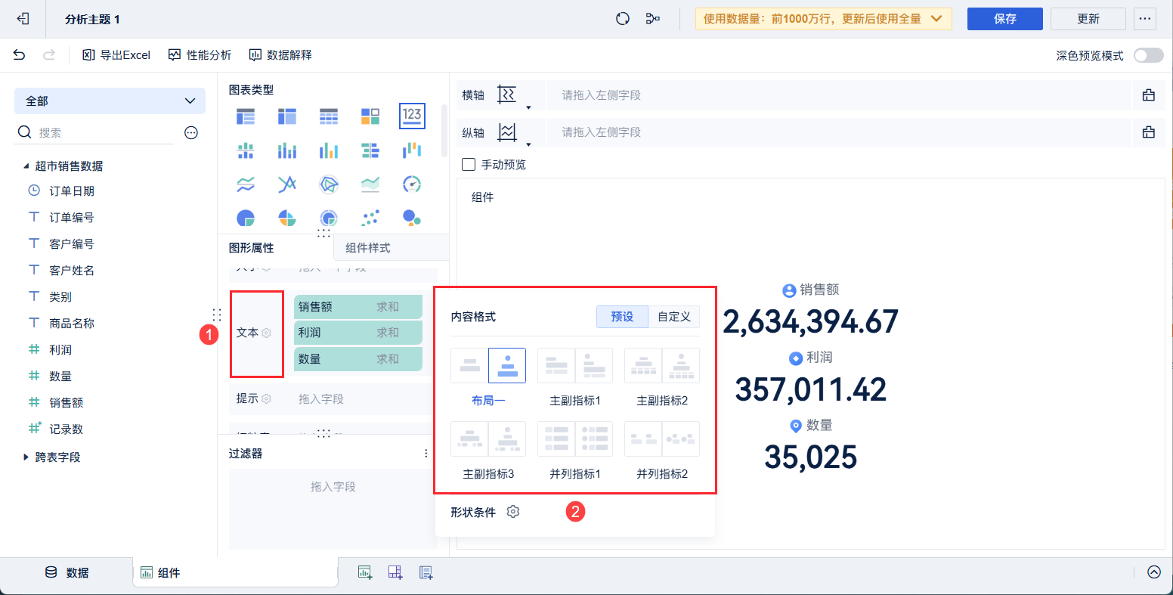Image resolution: width=1173 pixels, height=595 pixels.
Task: Select the radar chart type
Action: pyautogui.click(x=329, y=184)
